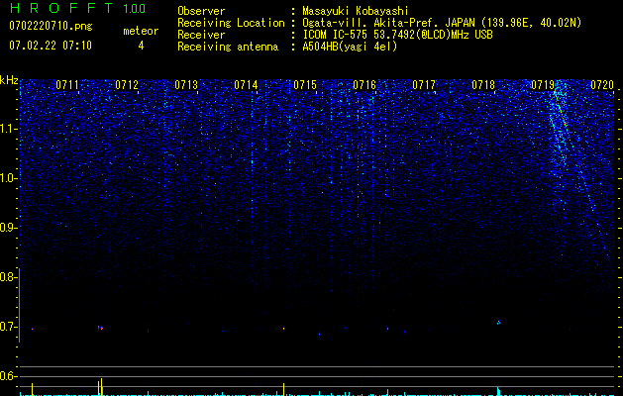
Task: Click the A504HB(yagi 4el) antenna text
Action: click(x=350, y=47)
